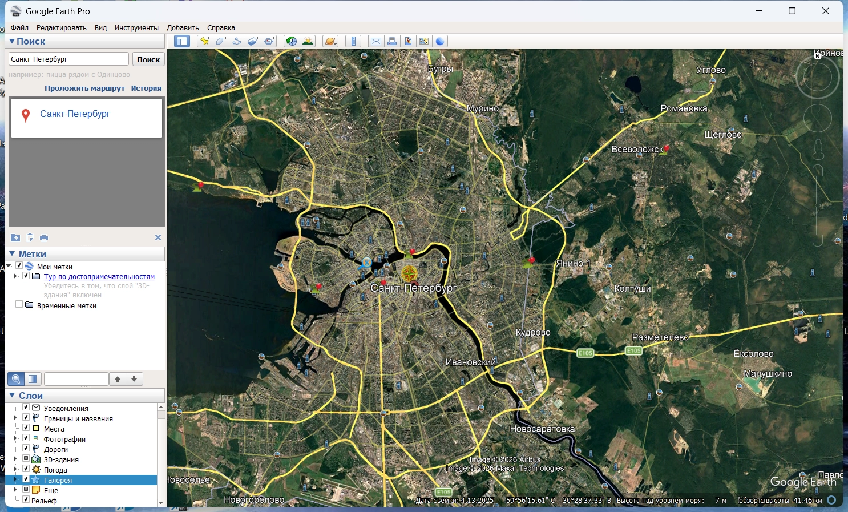Screen dimensions: 848x512
Task: Click the red pin next to Всеволожск
Action: coord(665,148)
